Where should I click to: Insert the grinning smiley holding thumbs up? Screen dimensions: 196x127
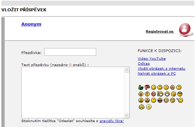pyautogui.click(x=160, y=94)
